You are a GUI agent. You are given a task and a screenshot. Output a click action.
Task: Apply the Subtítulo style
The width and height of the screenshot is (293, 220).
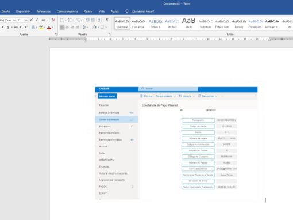(x=205, y=24)
